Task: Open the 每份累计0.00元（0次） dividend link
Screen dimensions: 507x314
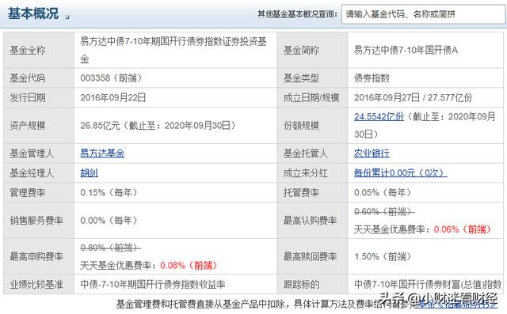Action: pos(400,173)
